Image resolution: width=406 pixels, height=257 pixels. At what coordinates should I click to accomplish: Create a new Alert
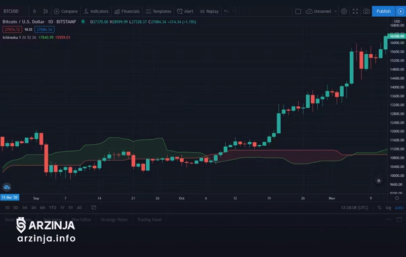click(x=185, y=11)
